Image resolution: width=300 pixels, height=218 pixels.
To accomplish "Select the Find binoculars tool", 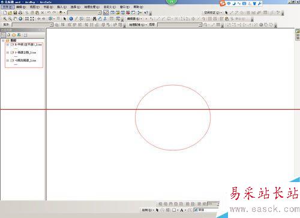I will [x=94, y=19].
